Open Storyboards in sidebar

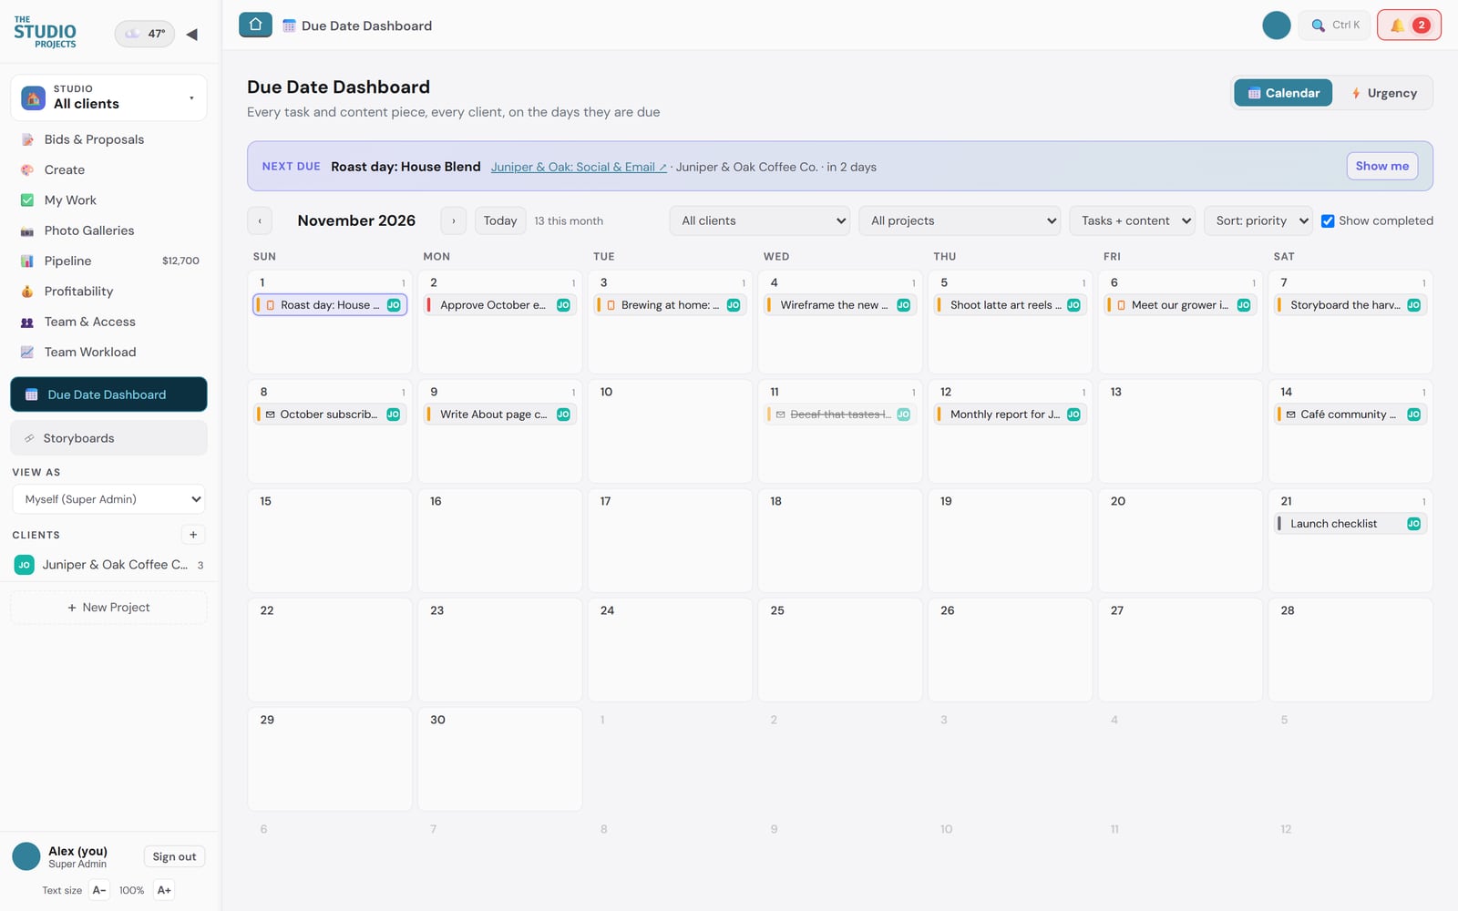109,438
